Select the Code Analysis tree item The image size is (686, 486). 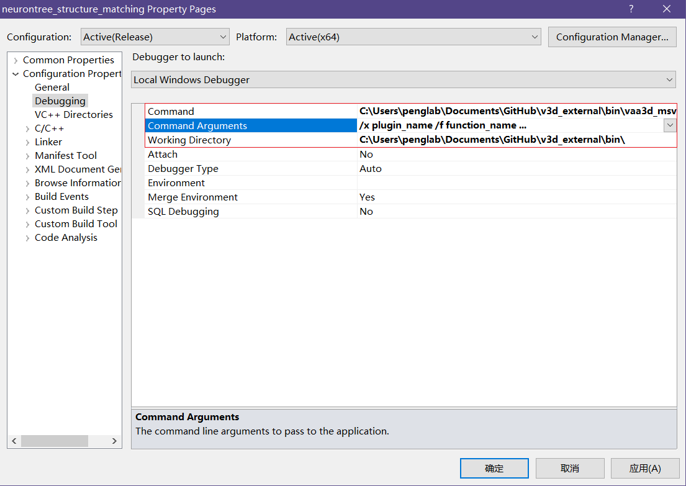click(x=66, y=238)
